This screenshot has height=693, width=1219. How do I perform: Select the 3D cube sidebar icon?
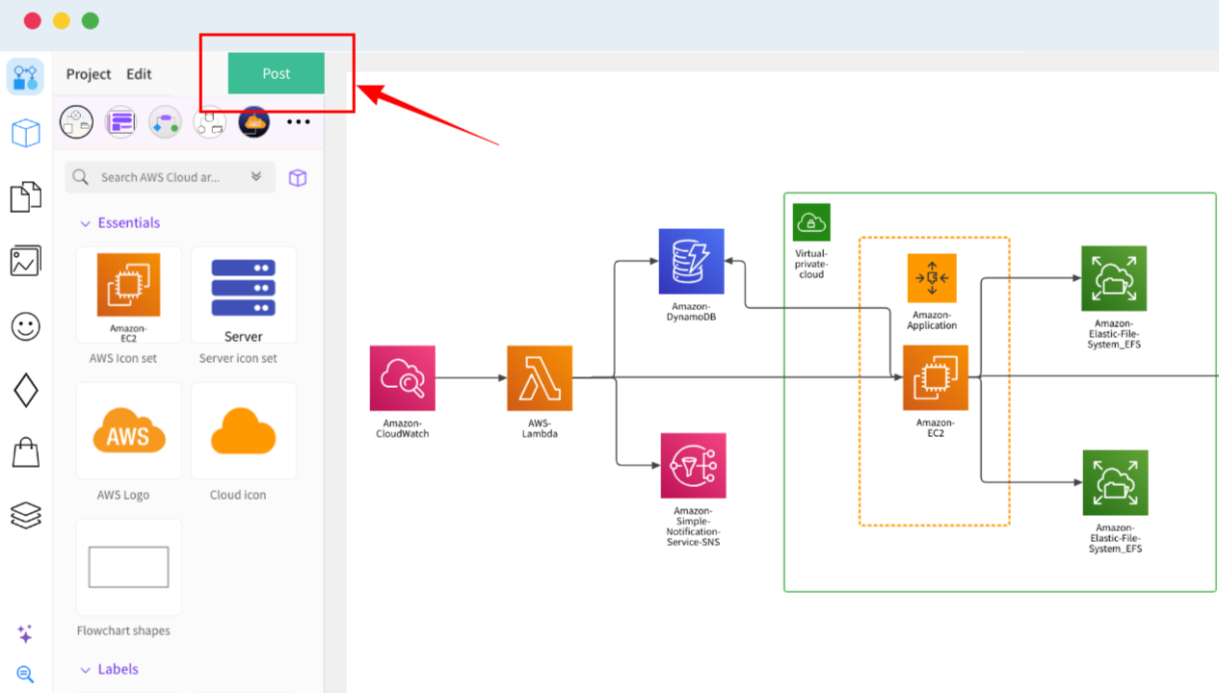pyautogui.click(x=26, y=134)
